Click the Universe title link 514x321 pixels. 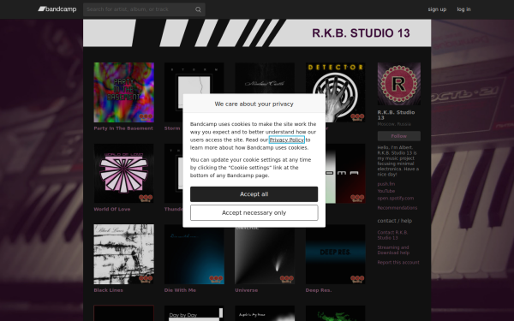(246, 290)
